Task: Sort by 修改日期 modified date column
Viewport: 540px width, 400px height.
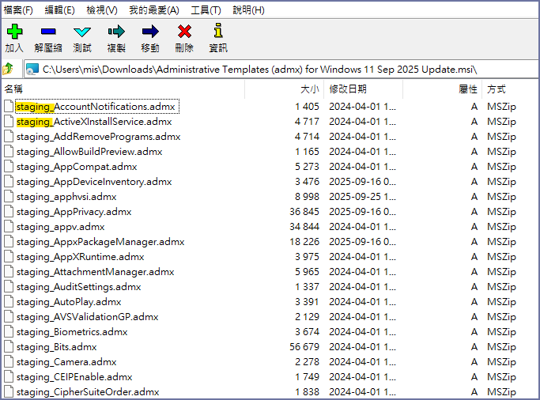Action: (348, 89)
